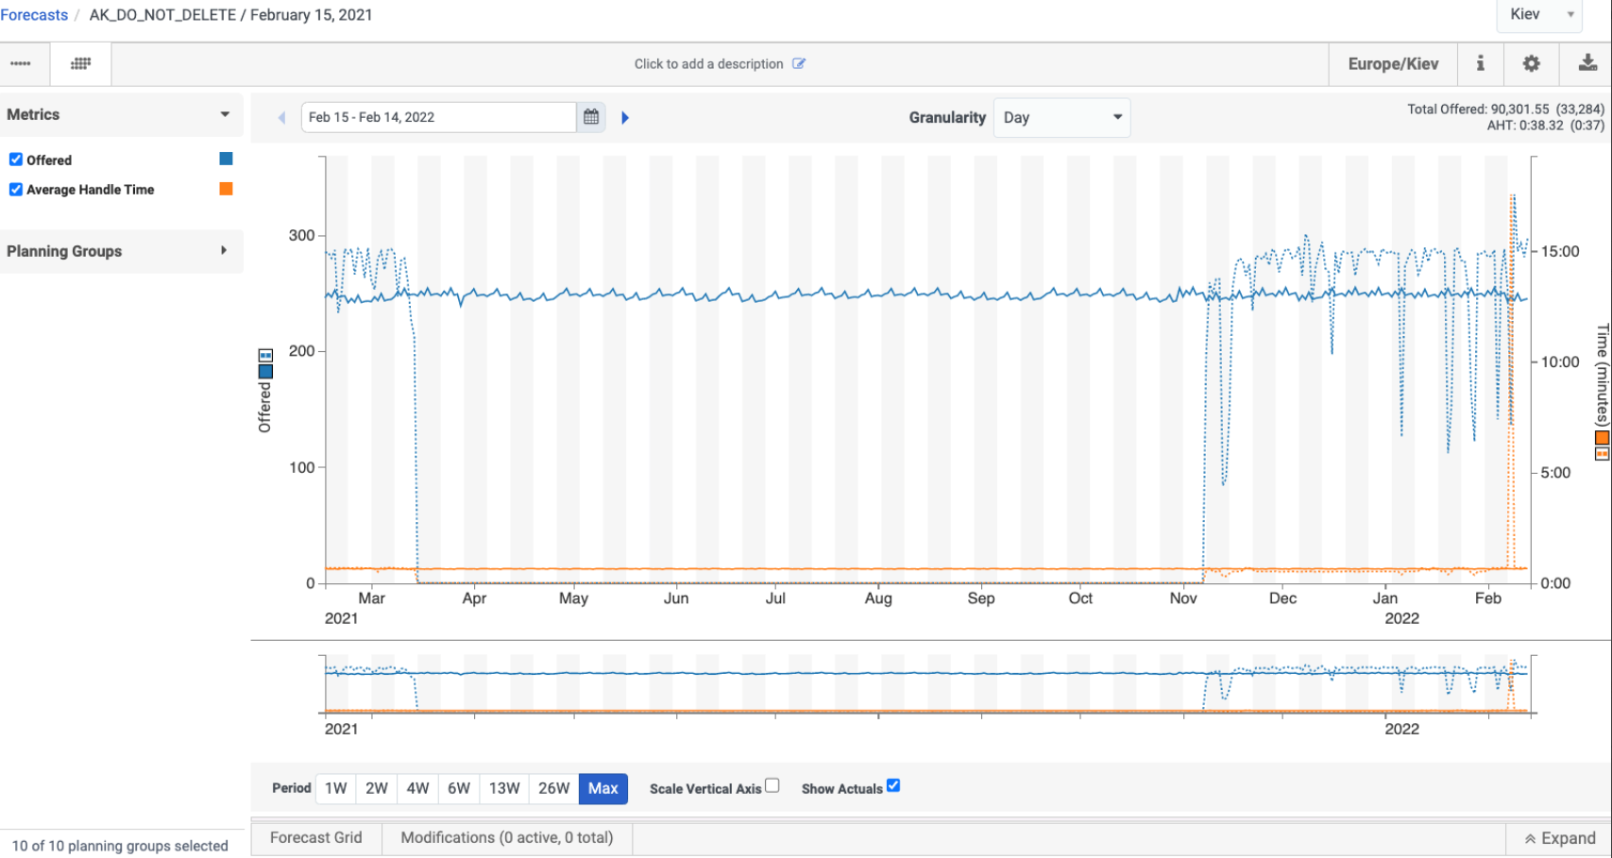The width and height of the screenshot is (1612, 858).
Task: Select the dotted line view icon
Action: pyautogui.click(x=21, y=63)
